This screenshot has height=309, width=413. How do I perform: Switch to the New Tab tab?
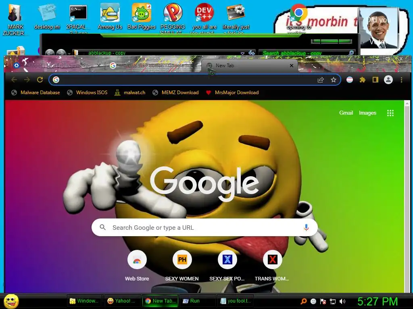coord(249,66)
